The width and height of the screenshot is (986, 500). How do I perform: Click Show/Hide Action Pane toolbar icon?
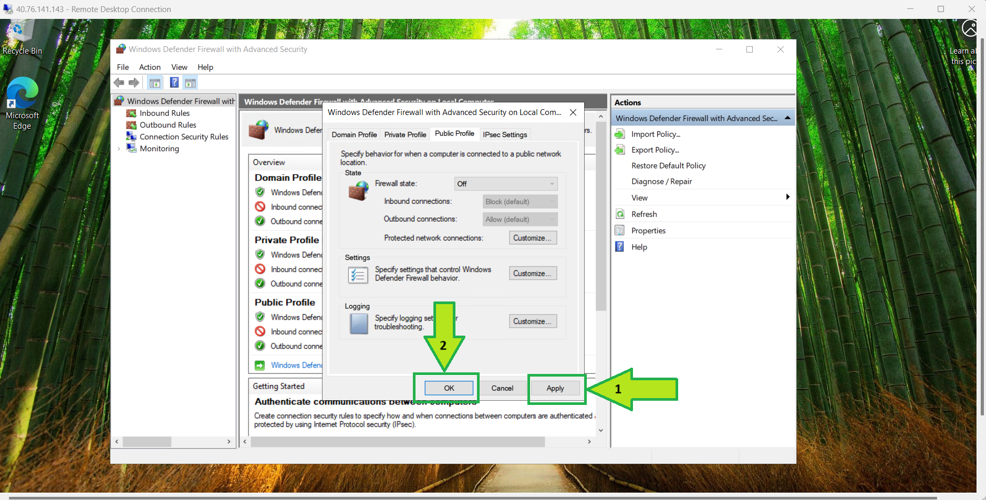190,82
